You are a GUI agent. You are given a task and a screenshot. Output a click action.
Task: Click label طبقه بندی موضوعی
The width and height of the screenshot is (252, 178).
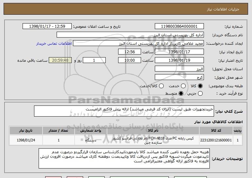tap(225, 86)
